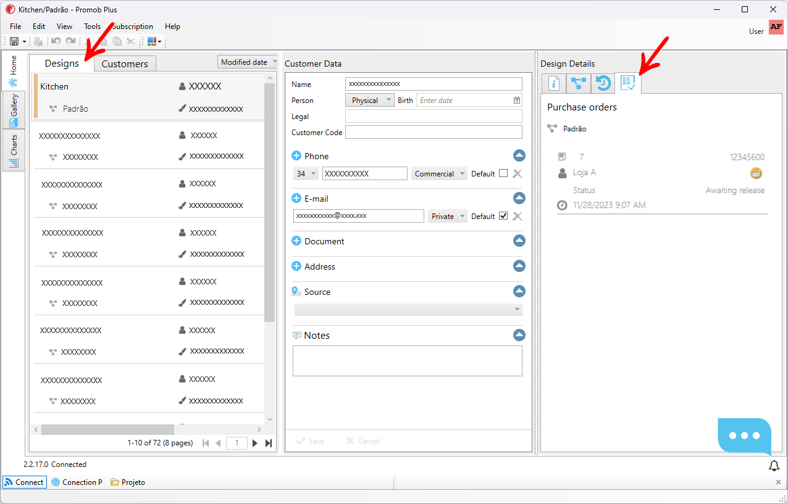Open the Commercial phone type dropdown
788x504 pixels.
click(439, 173)
